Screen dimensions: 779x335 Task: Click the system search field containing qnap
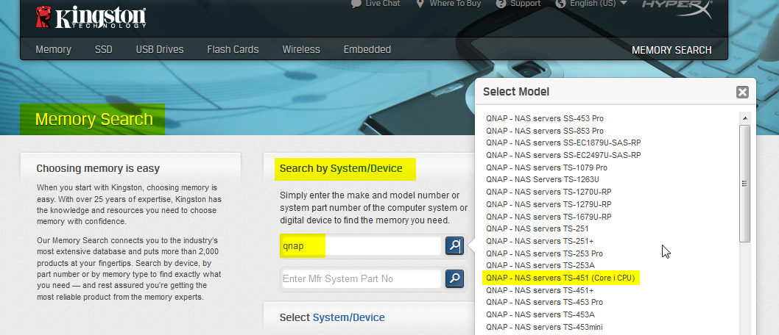pos(361,245)
